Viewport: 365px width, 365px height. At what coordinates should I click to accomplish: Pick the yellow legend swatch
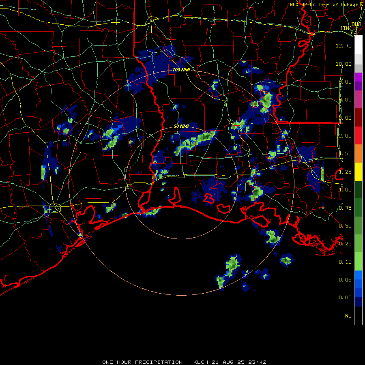coord(358,172)
